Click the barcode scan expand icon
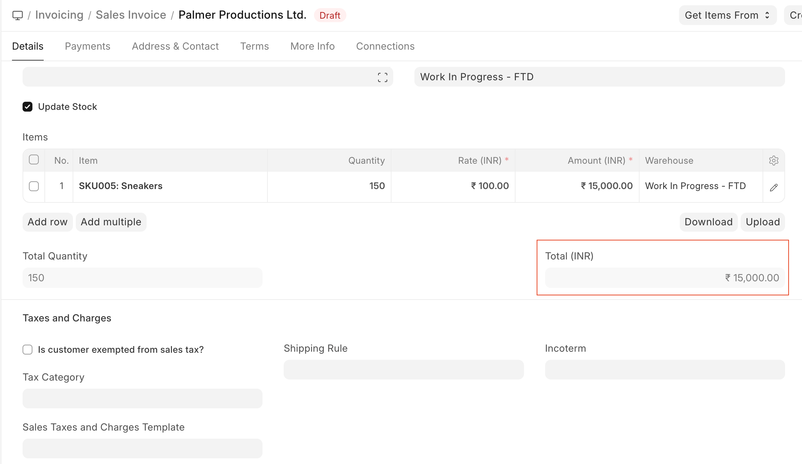The width and height of the screenshot is (802, 464). click(x=382, y=77)
